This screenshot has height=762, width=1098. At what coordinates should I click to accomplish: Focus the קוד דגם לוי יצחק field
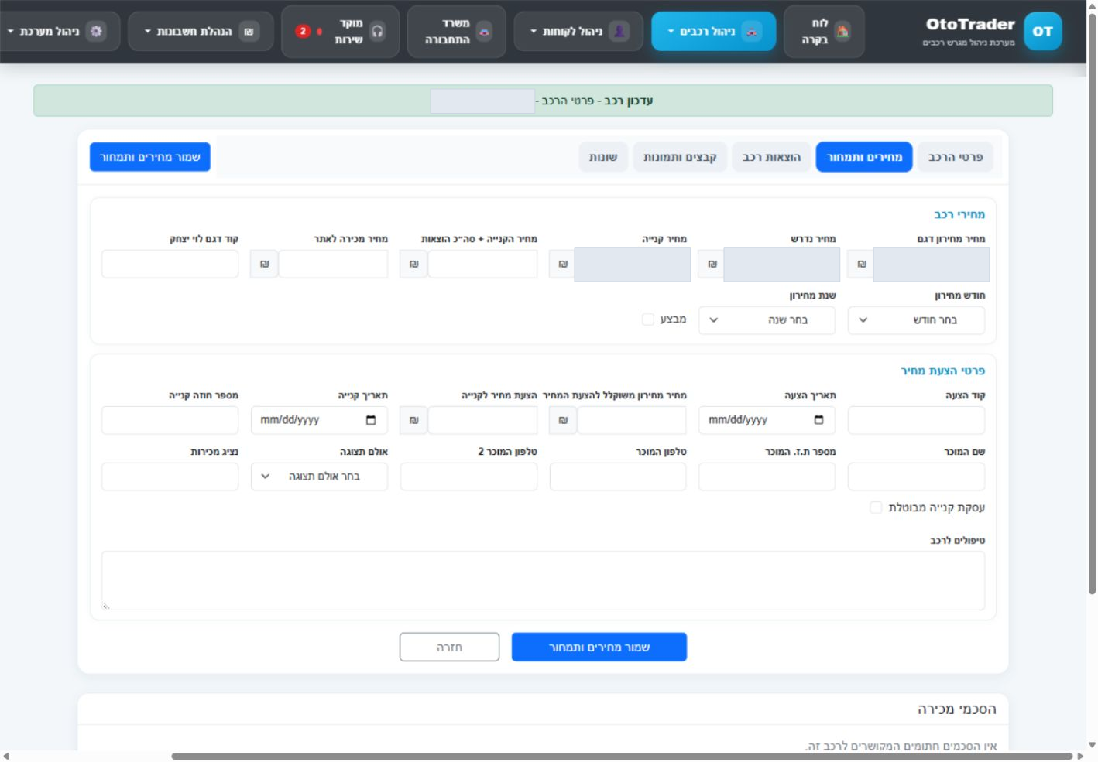pos(170,264)
